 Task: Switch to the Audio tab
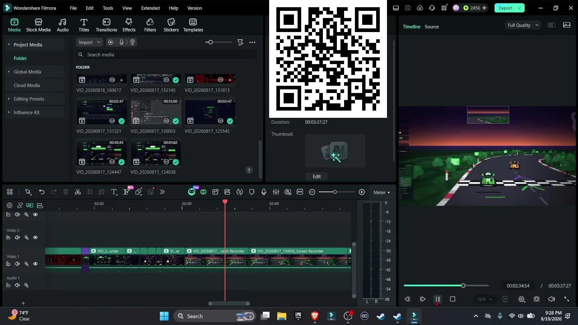click(x=63, y=25)
